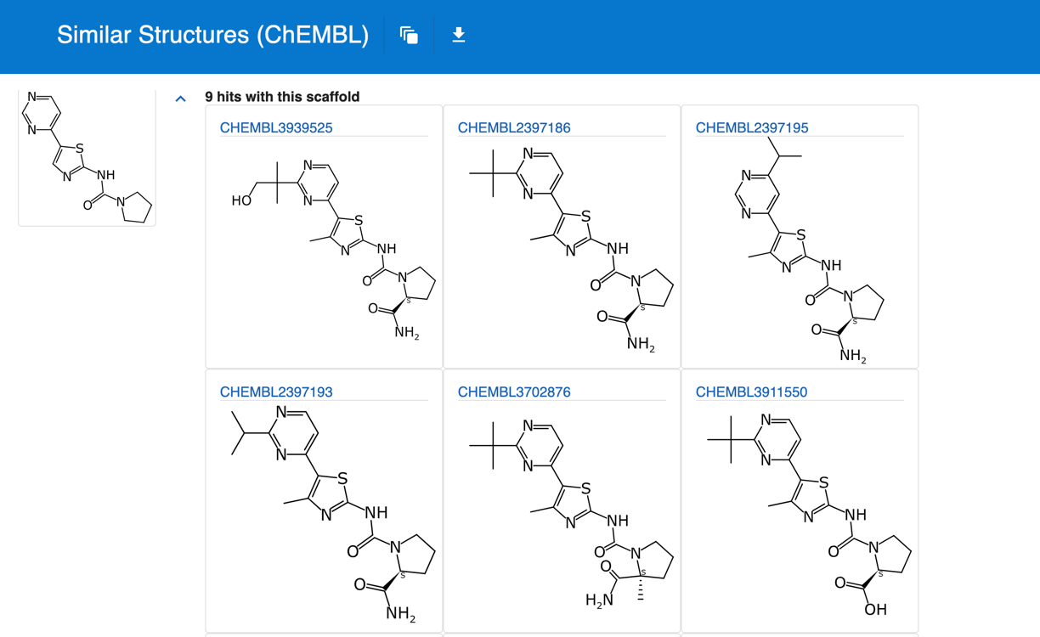Collapse the scaffold hits section using the chevron

pyautogui.click(x=180, y=99)
